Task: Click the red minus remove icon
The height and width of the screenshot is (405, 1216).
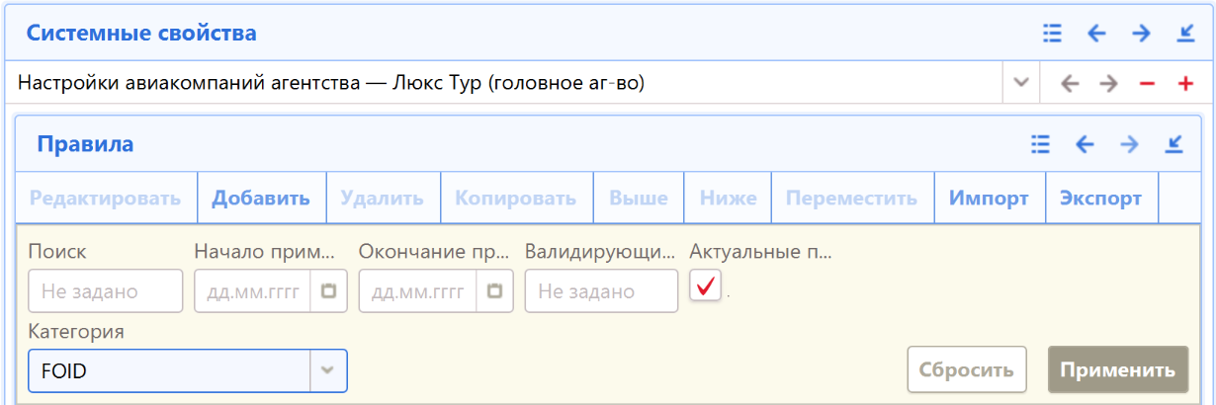Action: (1147, 84)
